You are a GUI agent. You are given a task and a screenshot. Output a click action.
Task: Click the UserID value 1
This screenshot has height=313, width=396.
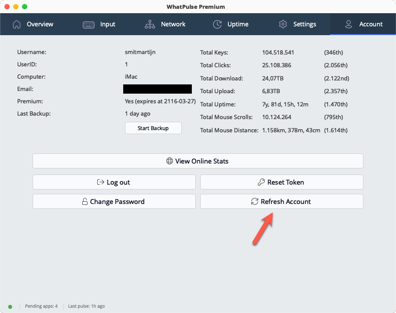126,64
